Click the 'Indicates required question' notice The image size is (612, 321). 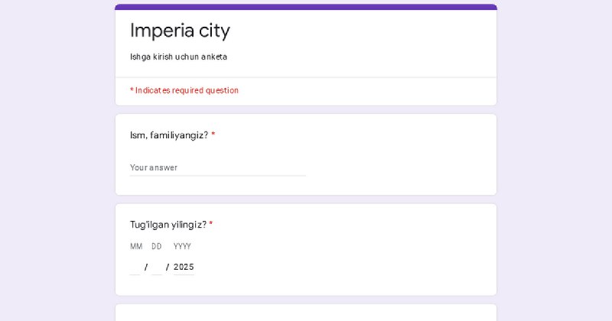point(187,90)
